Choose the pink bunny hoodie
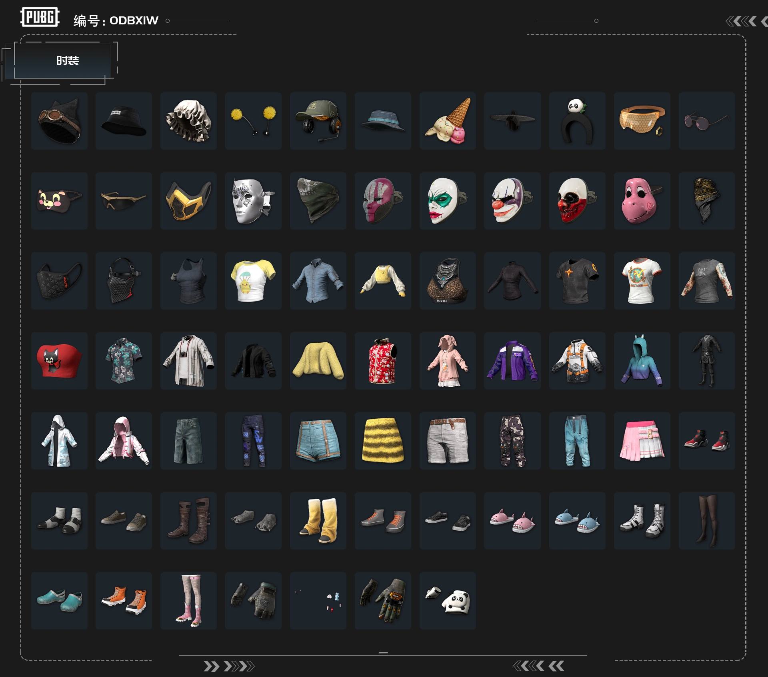Screen dimensions: 768x677 pos(448,361)
